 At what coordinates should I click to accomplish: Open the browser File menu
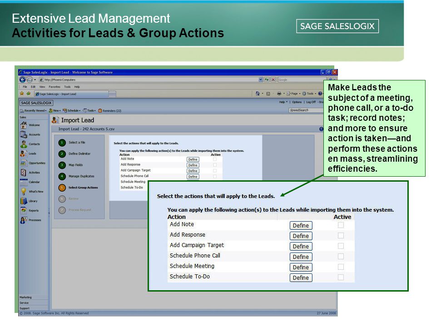(25, 87)
